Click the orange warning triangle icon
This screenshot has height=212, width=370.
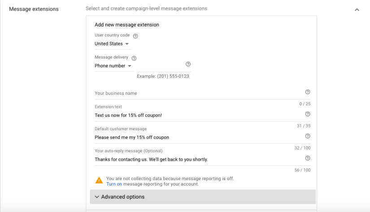(99, 181)
